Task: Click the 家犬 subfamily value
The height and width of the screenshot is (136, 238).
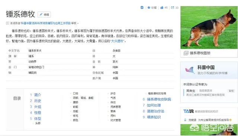Action: click(x=115, y=62)
